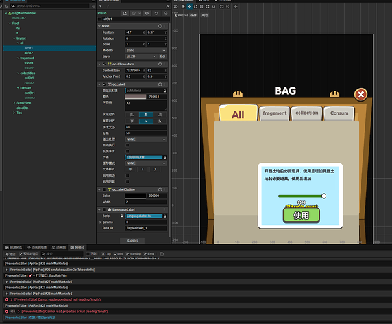Toggle the 2D view mode button
Viewport: 392px width, 324px height.
[x=175, y=6]
